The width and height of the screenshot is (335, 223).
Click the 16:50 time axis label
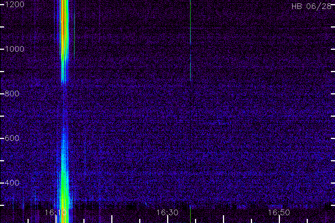pyautogui.click(x=279, y=213)
